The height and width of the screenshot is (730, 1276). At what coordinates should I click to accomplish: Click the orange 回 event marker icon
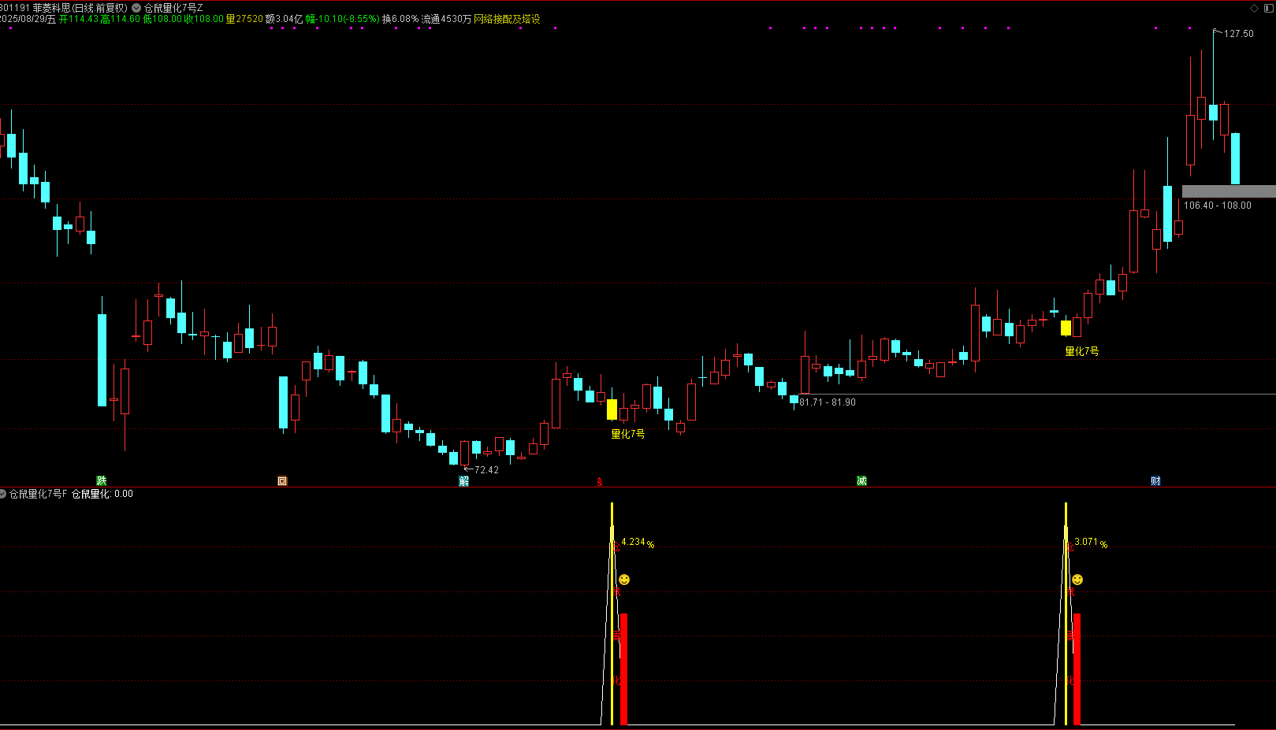282,480
